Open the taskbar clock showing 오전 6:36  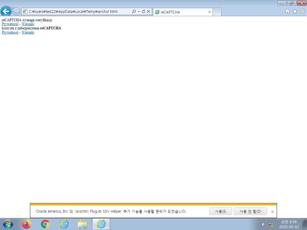(289, 224)
